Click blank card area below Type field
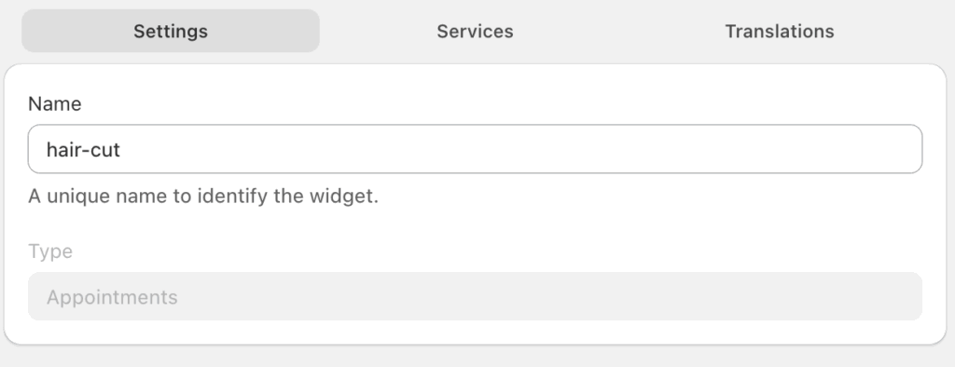This screenshot has width=955, height=367. pyautogui.click(x=475, y=333)
